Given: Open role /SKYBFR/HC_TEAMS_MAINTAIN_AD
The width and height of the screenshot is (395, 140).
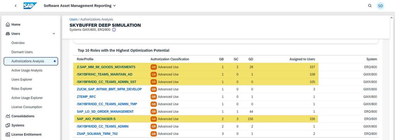Looking at the screenshot, I should [x=105, y=74].
